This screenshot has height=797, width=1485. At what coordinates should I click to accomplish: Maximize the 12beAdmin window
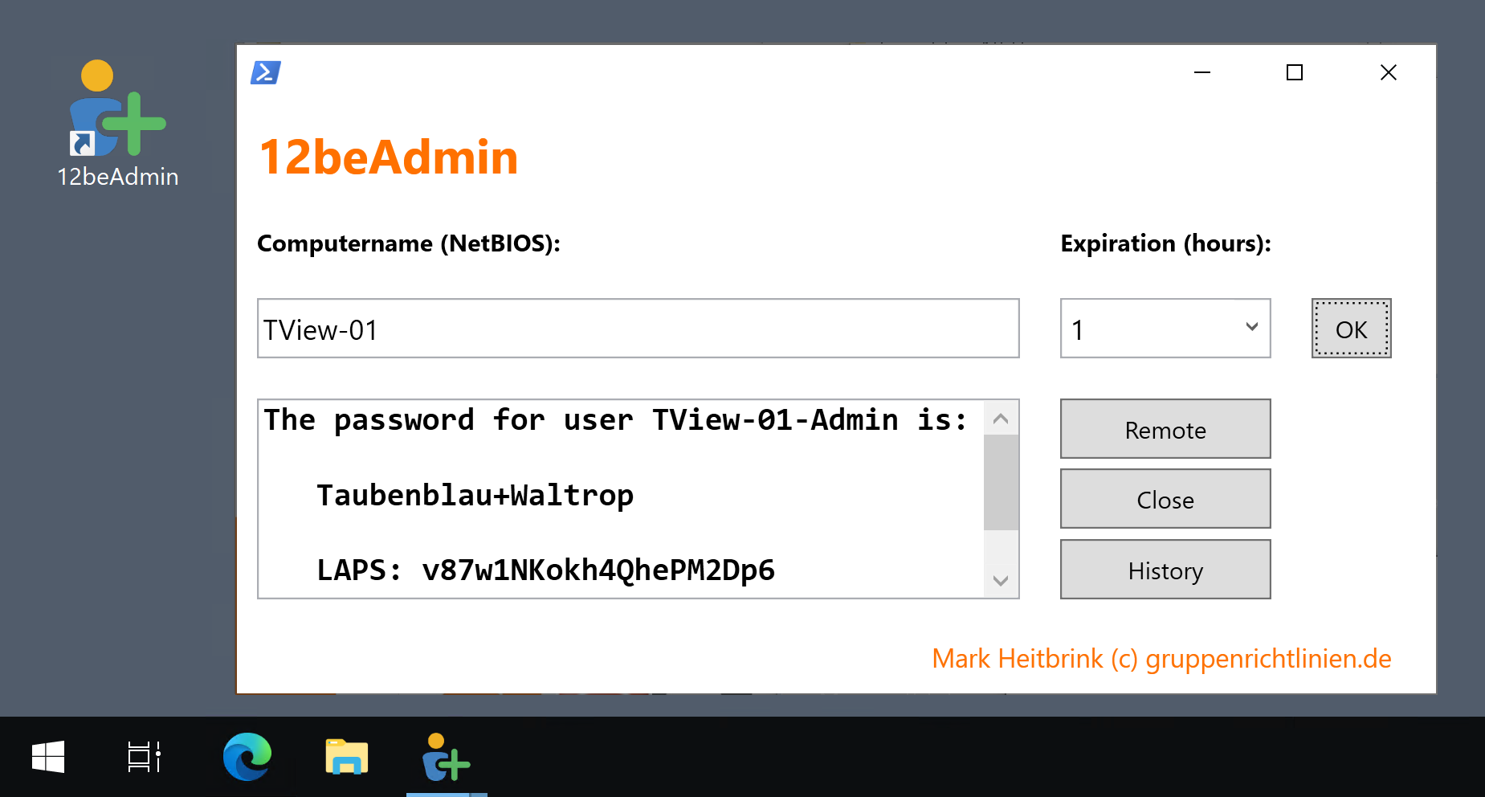[x=1295, y=72]
